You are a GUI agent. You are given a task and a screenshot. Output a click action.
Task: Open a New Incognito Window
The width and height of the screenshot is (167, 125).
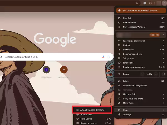click(141, 27)
